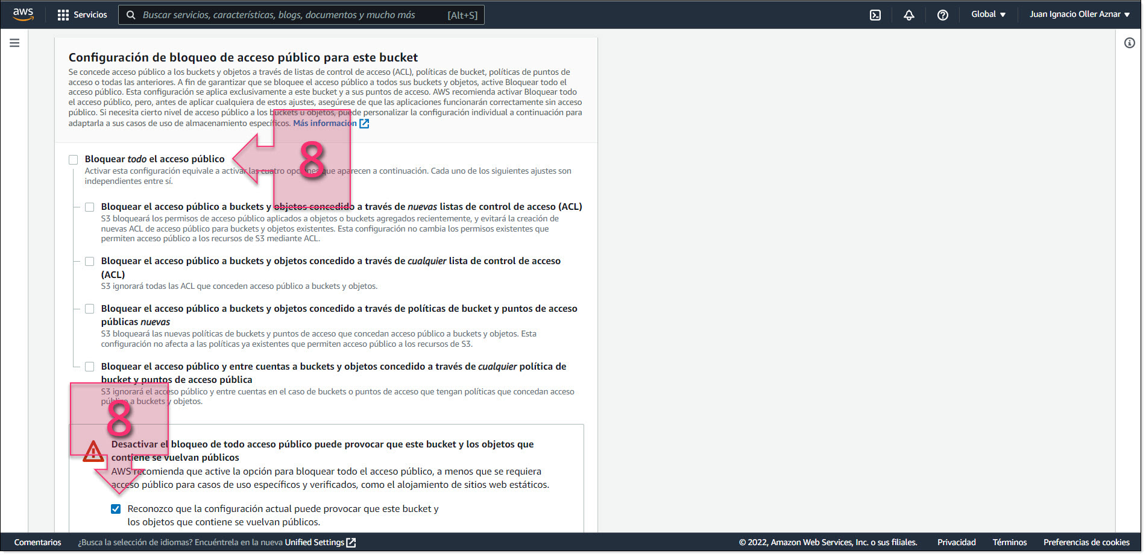Open CloudShell from the top bar

pos(875,14)
